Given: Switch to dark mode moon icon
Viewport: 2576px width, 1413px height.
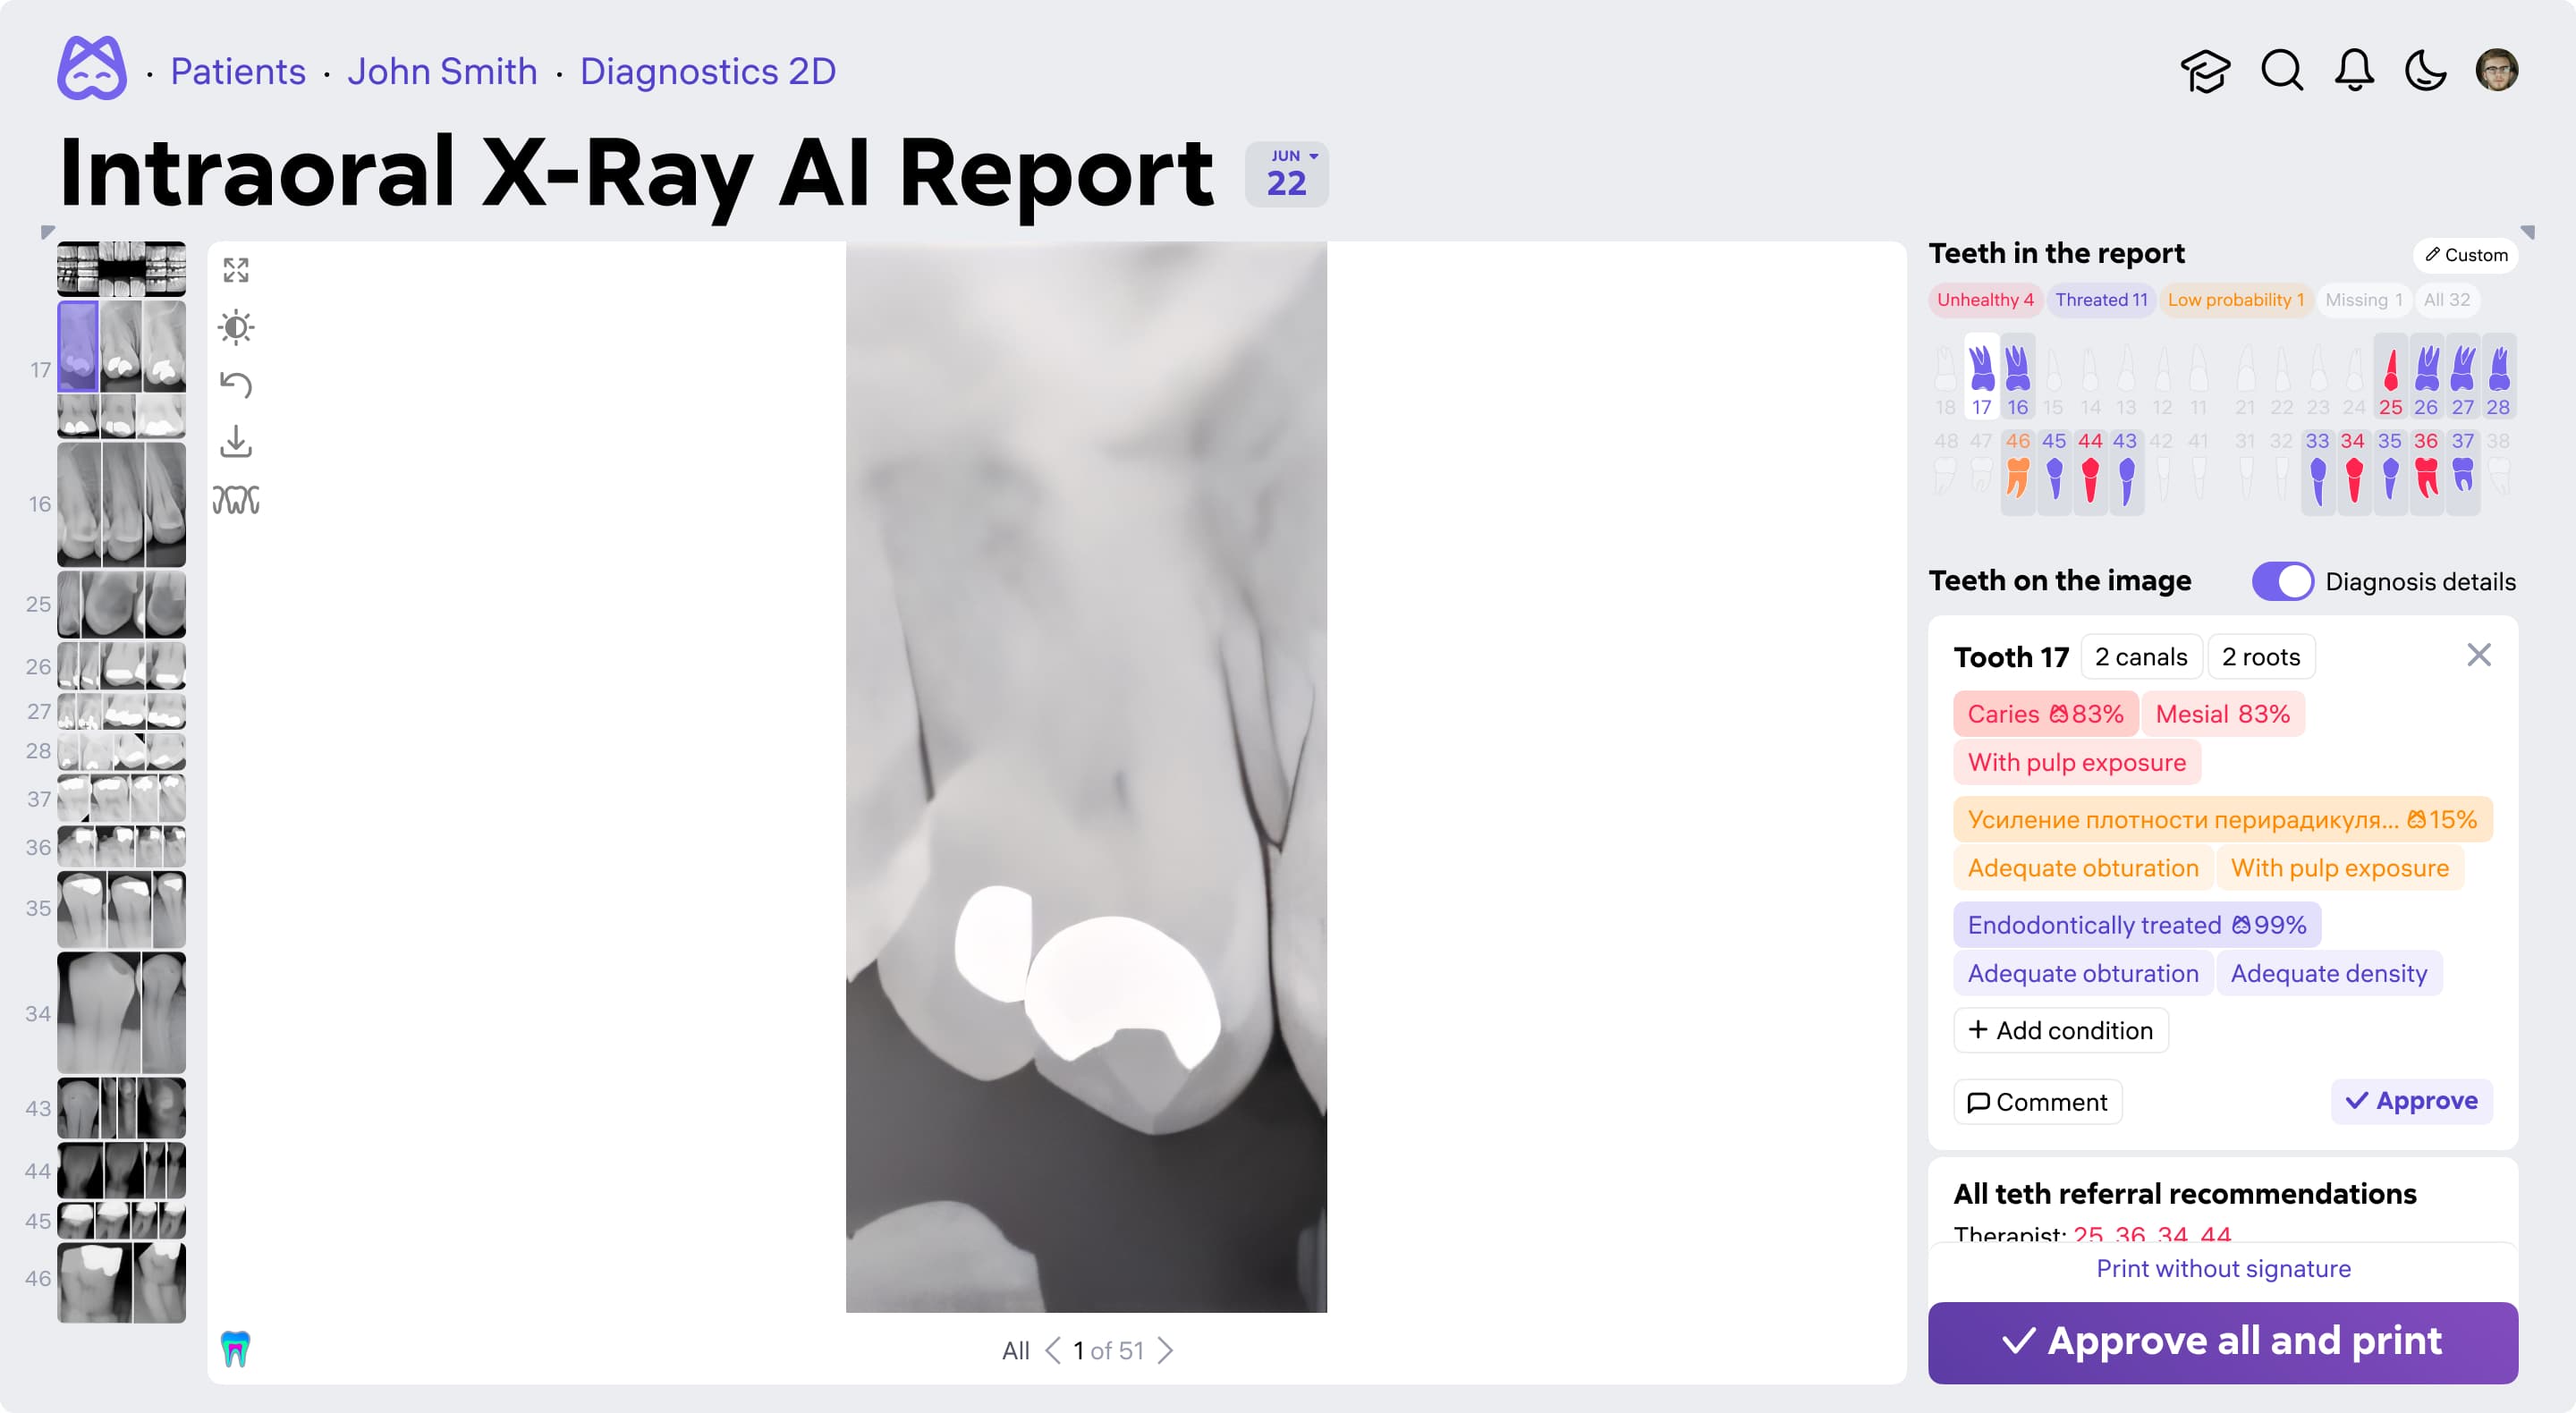Looking at the screenshot, I should tap(2425, 71).
